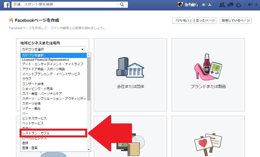Click dropdown list scroll down arrow
Screen dimensions: 260x157
coord(89,149)
